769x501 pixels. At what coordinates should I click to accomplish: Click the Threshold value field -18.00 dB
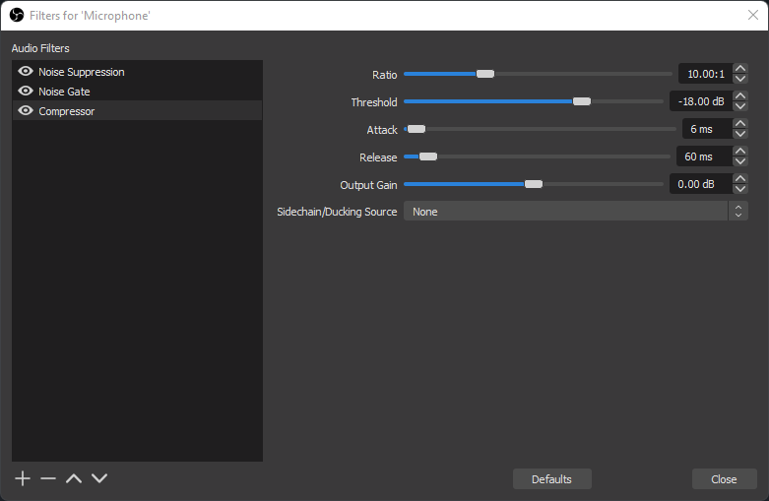[701, 101]
